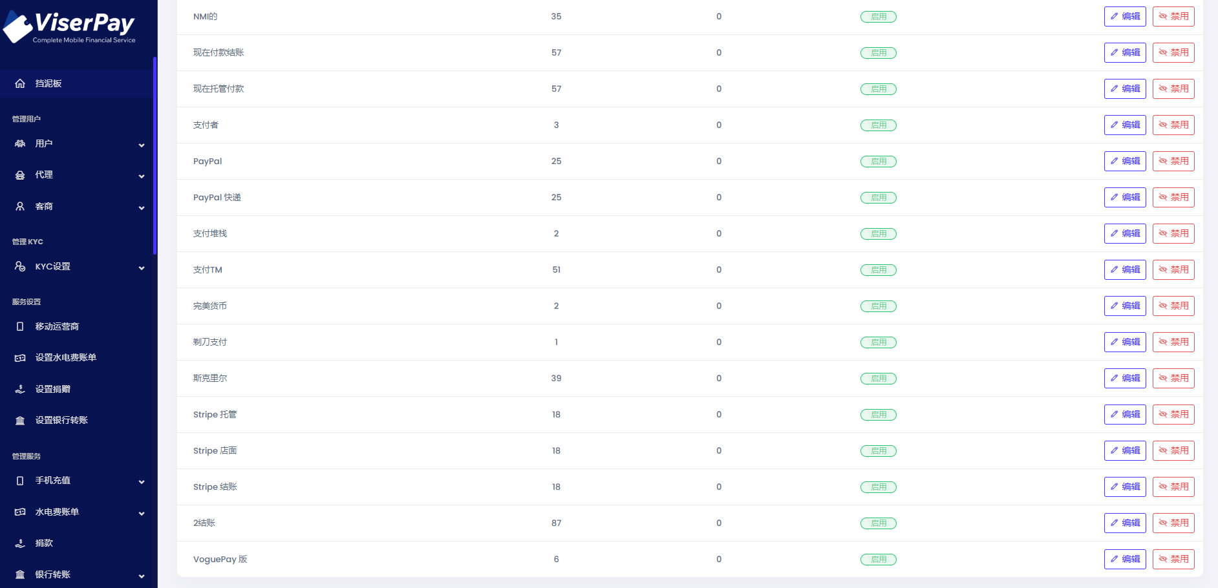Click the value 51 in 支付TM row
The image size is (1218, 588).
[556, 269]
